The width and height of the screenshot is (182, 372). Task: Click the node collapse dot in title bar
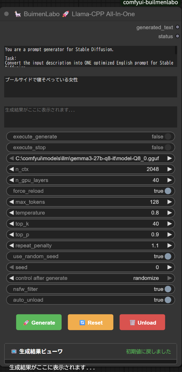tap(6, 14)
